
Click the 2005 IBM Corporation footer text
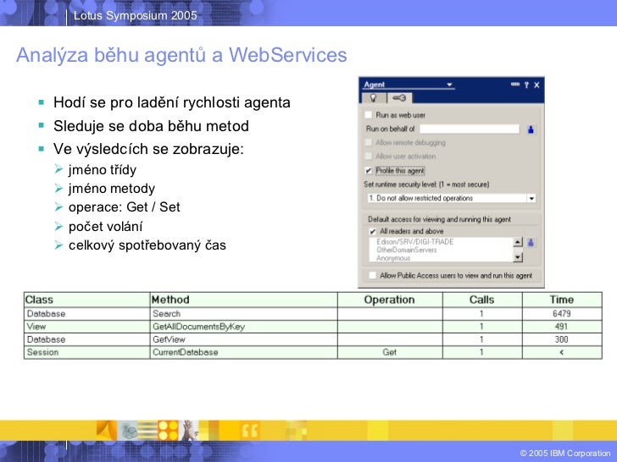point(565,453)
